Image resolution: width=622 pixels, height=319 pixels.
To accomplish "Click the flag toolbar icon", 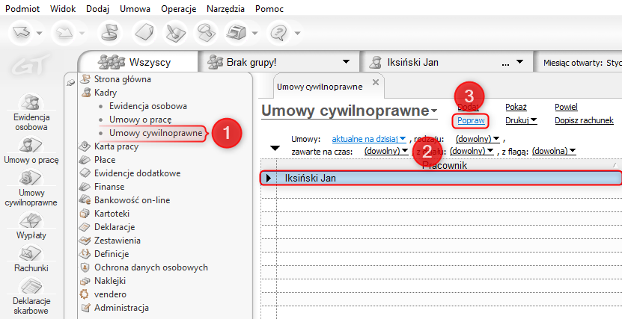I will click(110, 32).
